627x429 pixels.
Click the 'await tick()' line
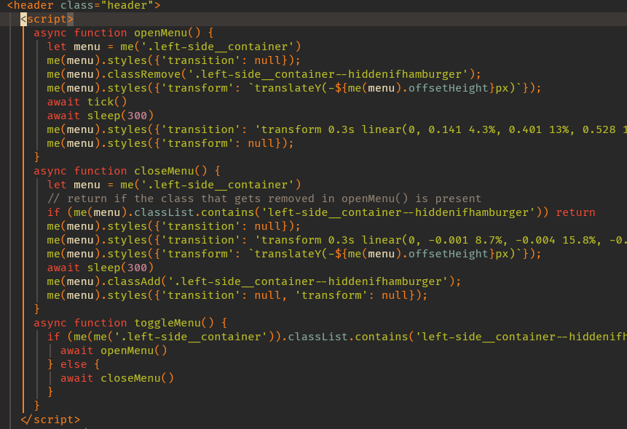coord(87,102)
